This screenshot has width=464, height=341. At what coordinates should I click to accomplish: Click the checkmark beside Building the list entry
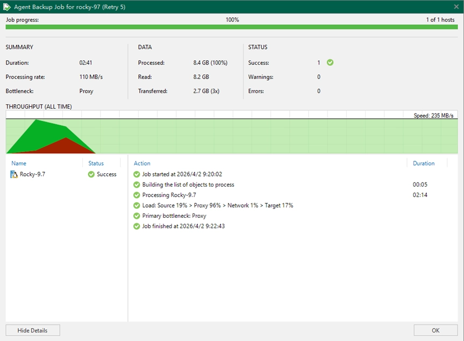pyautogui.click(x=137, y=184)
